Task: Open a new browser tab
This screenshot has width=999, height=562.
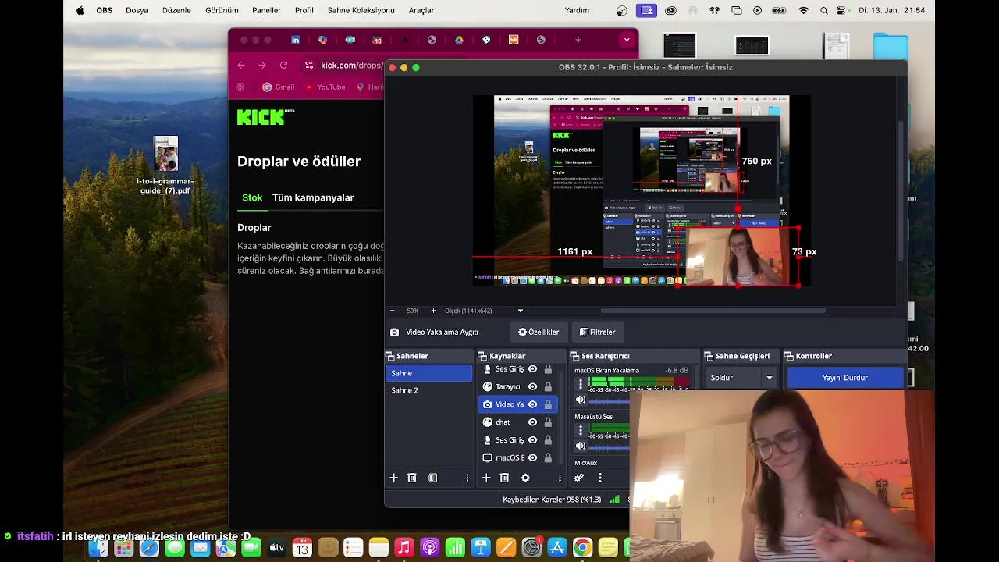Action: click(x=578, y=40)
